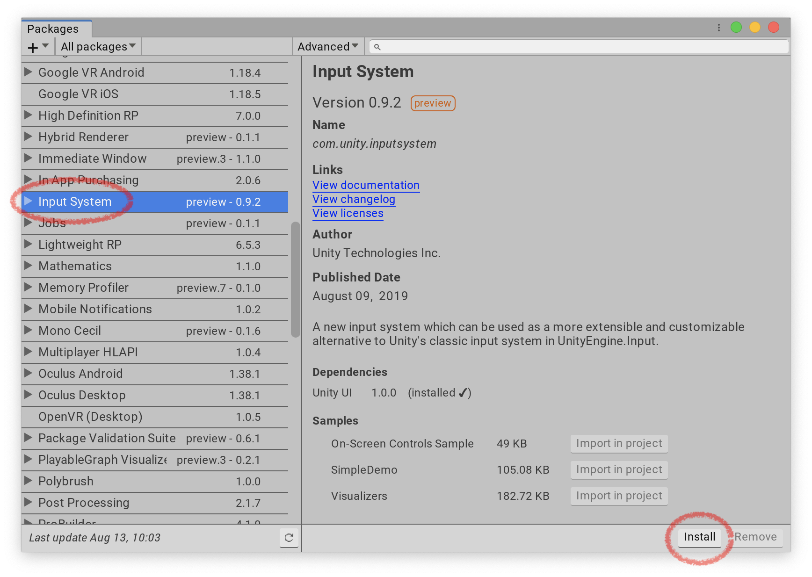Open the Advanced dropdown

327,46
